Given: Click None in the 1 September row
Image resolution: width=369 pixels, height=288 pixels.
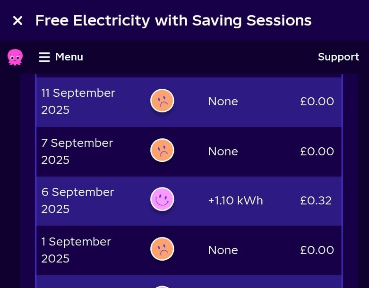Looking at the screenshot, I should pos(223,250).
